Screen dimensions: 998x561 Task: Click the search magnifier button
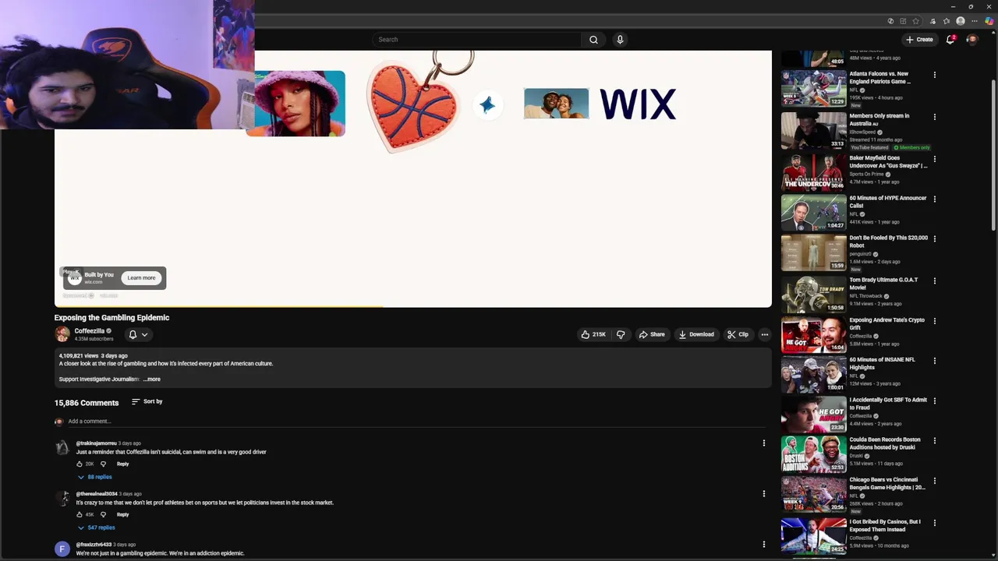[x=593, y=40]
